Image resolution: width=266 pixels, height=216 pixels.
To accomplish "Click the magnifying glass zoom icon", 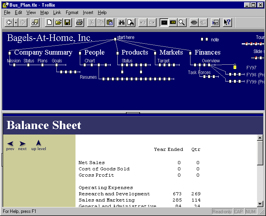I will [182, 23].
